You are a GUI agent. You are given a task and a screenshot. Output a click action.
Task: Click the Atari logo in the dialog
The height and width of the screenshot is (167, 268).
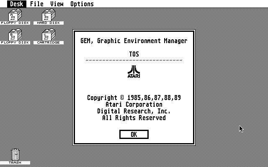134,72
